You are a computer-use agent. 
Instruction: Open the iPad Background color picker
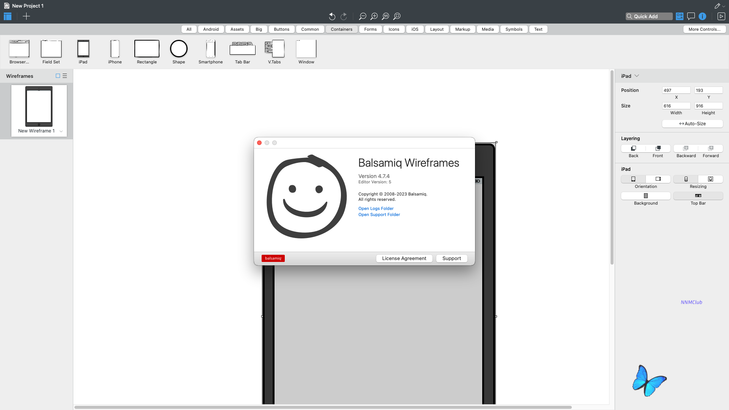click(x=646, y=196)
